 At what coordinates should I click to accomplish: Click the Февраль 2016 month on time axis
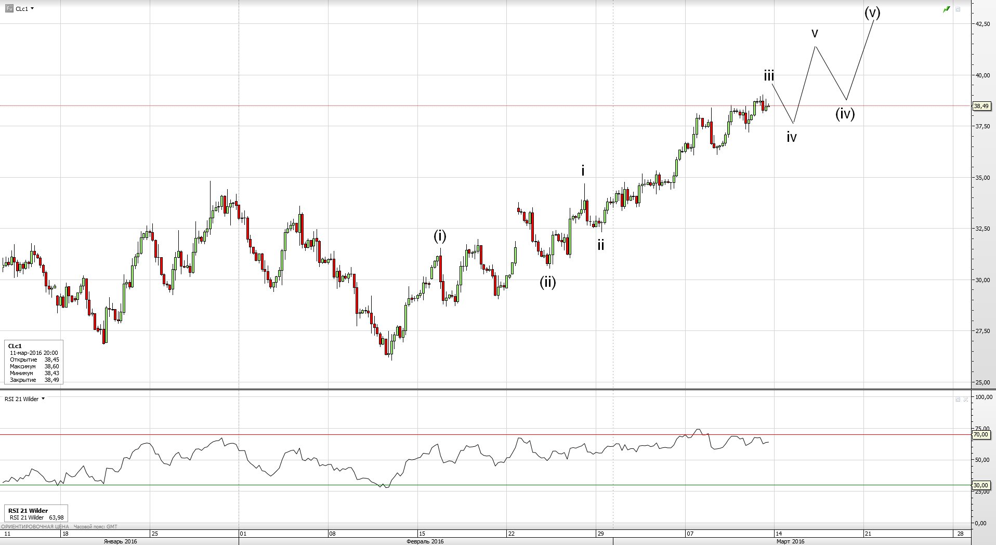click(425, 541)
